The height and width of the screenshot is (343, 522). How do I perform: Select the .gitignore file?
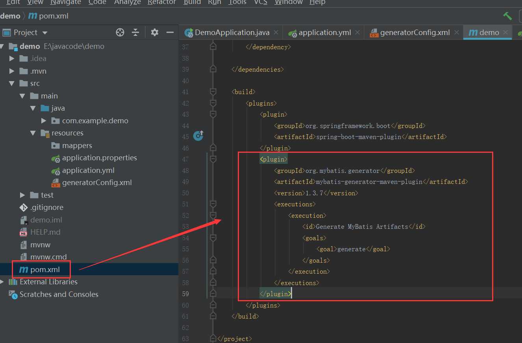point(46,208)
